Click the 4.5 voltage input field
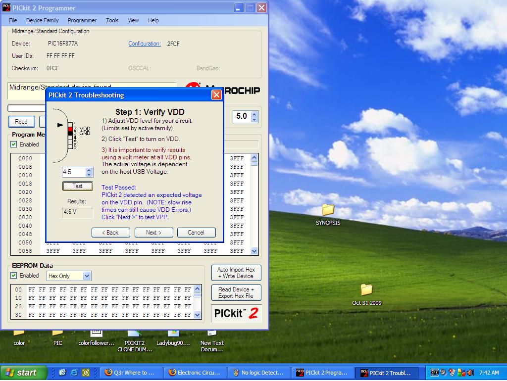507x381 pixels. pyautogui.click(x=74, y=172)
